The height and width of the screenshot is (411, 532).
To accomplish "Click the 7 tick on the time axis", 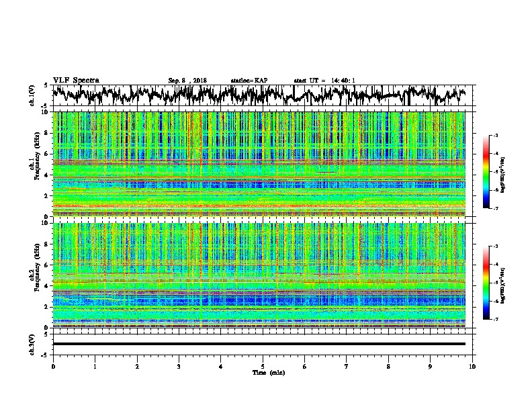I will pos(347,367).
